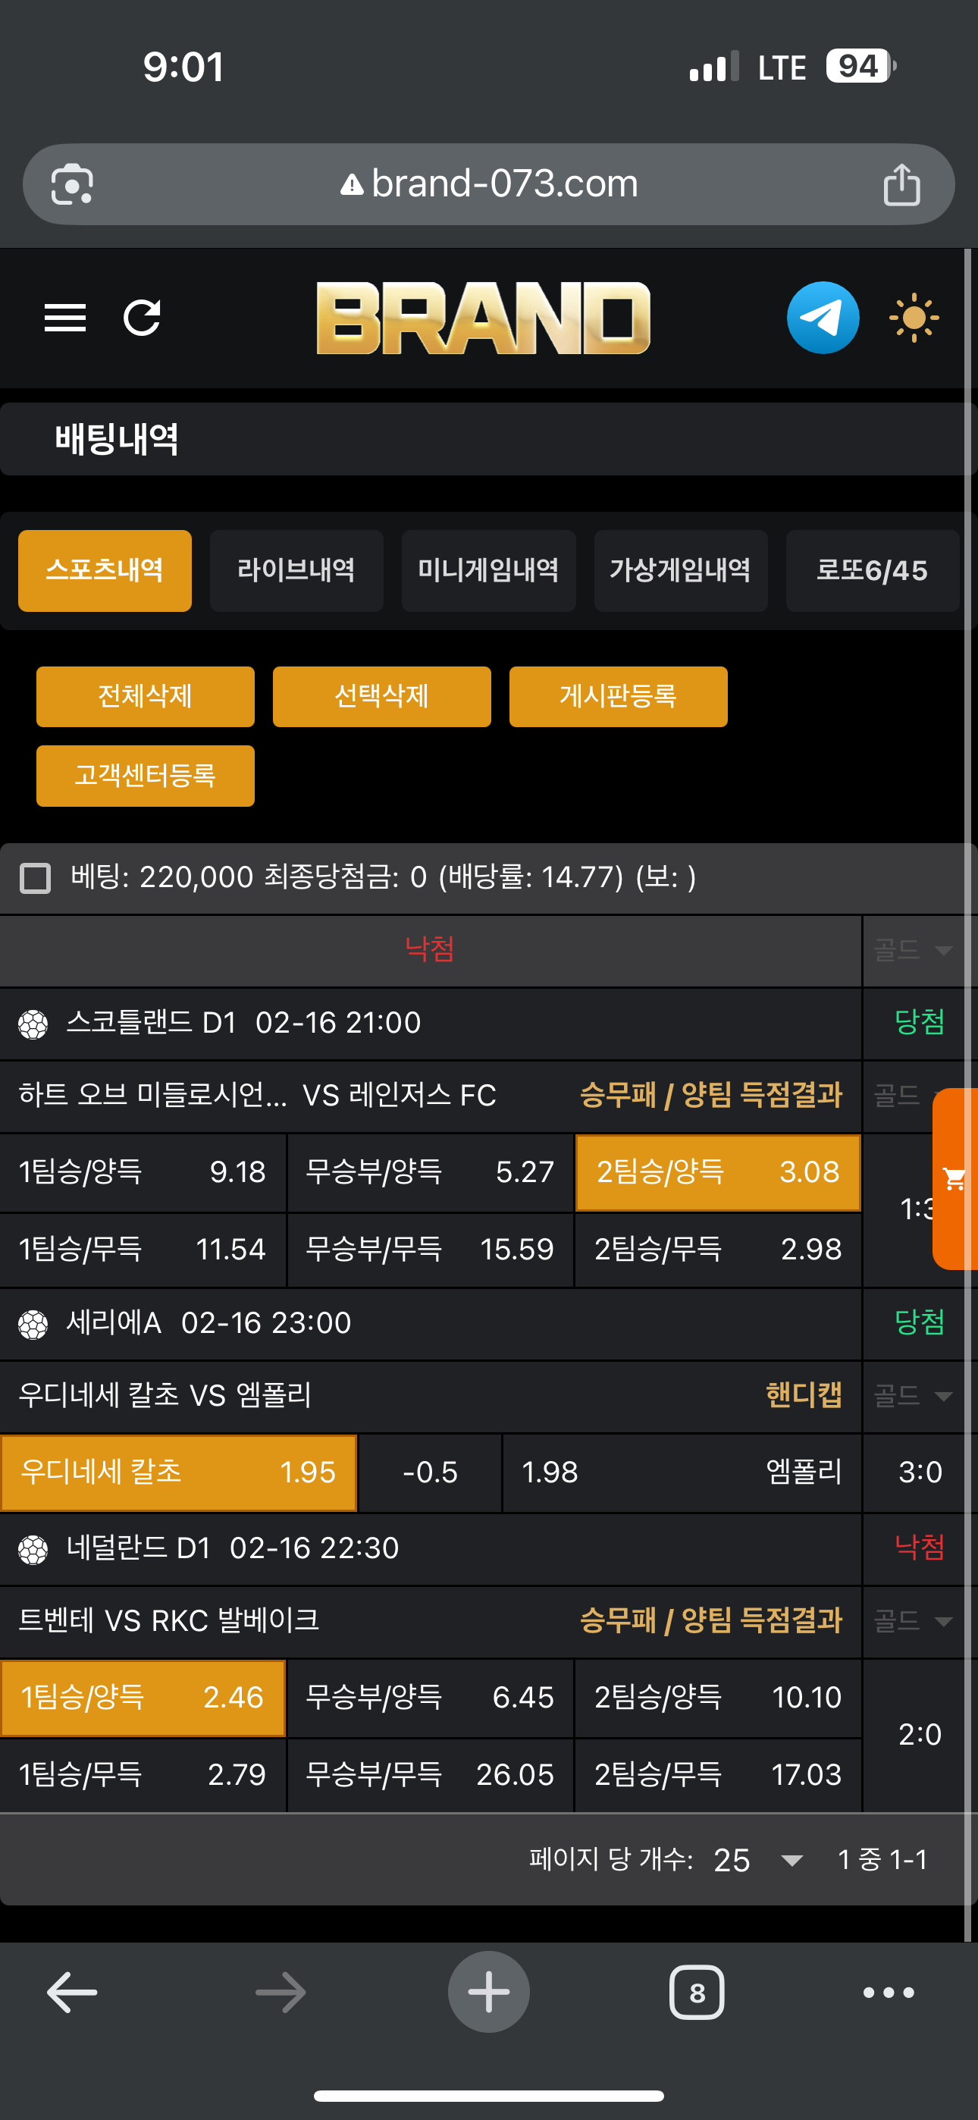Image resolution: width=978 pixels, height=2120 pixels.
Task: Toggle the sun light-mode icon
Action: [x=913, y=318]
